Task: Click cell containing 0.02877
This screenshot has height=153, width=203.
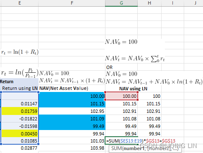Action: pyautogui.click(x=20, y=148)
